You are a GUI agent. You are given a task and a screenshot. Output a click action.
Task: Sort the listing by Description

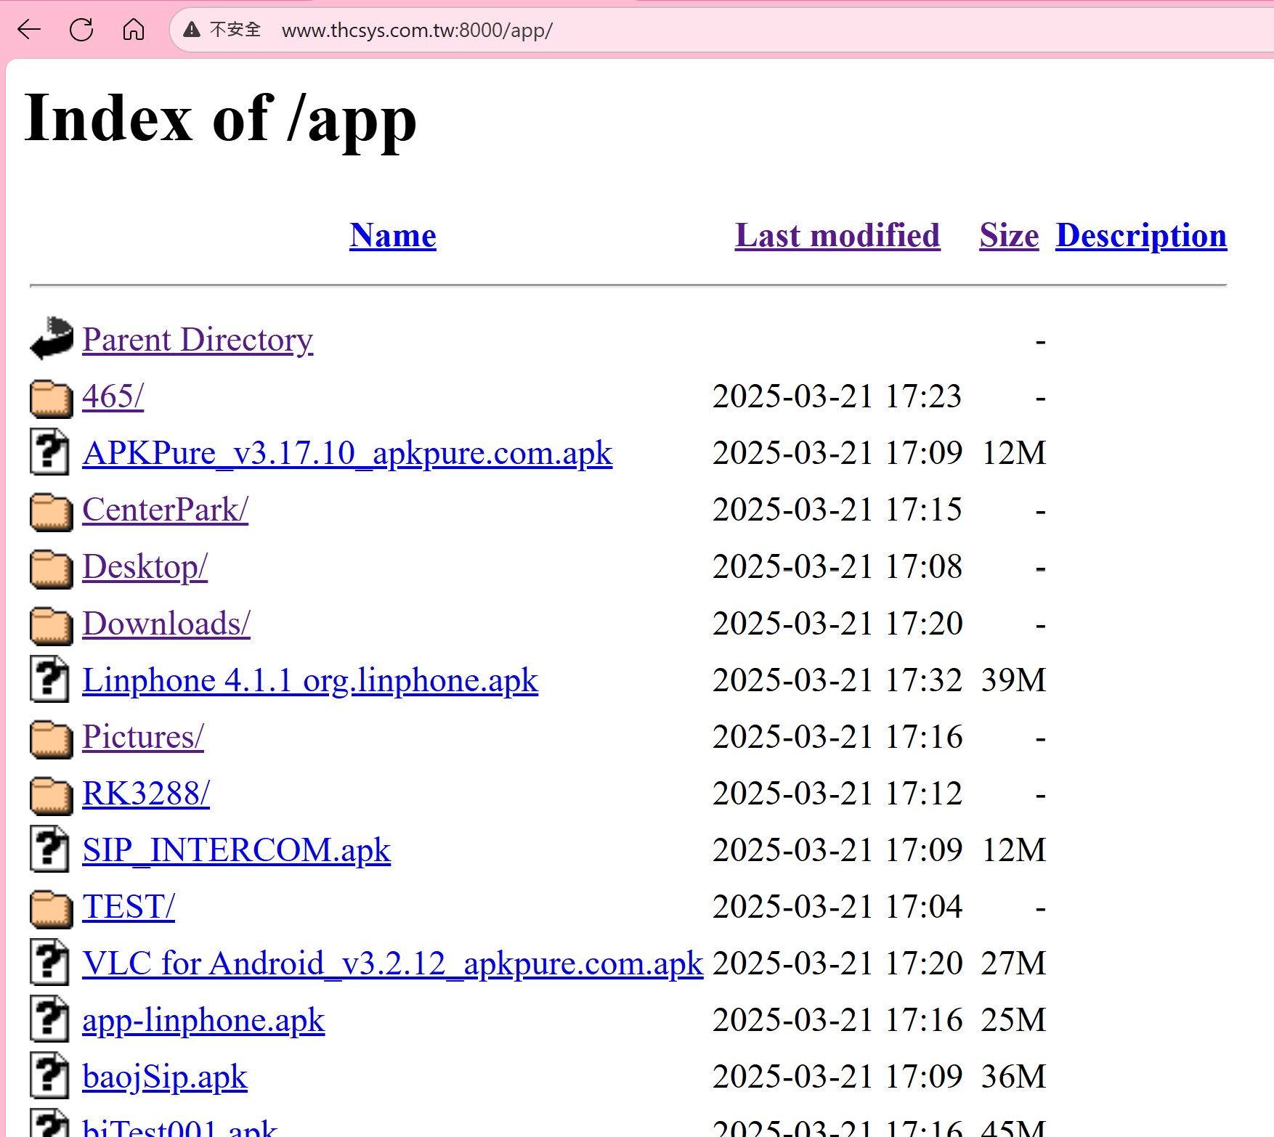1141,235
